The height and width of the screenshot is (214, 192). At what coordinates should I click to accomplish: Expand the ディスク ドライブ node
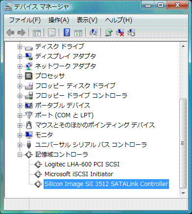tap(20, 47)
